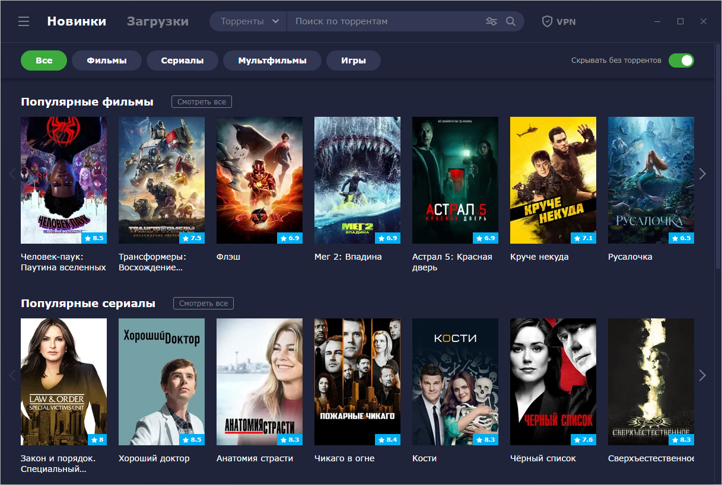Select the "Все" filter chip
Screen dimensions: 722x485
pos(44,60)
